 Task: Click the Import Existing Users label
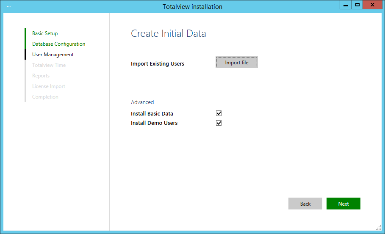tap(158, 64)
